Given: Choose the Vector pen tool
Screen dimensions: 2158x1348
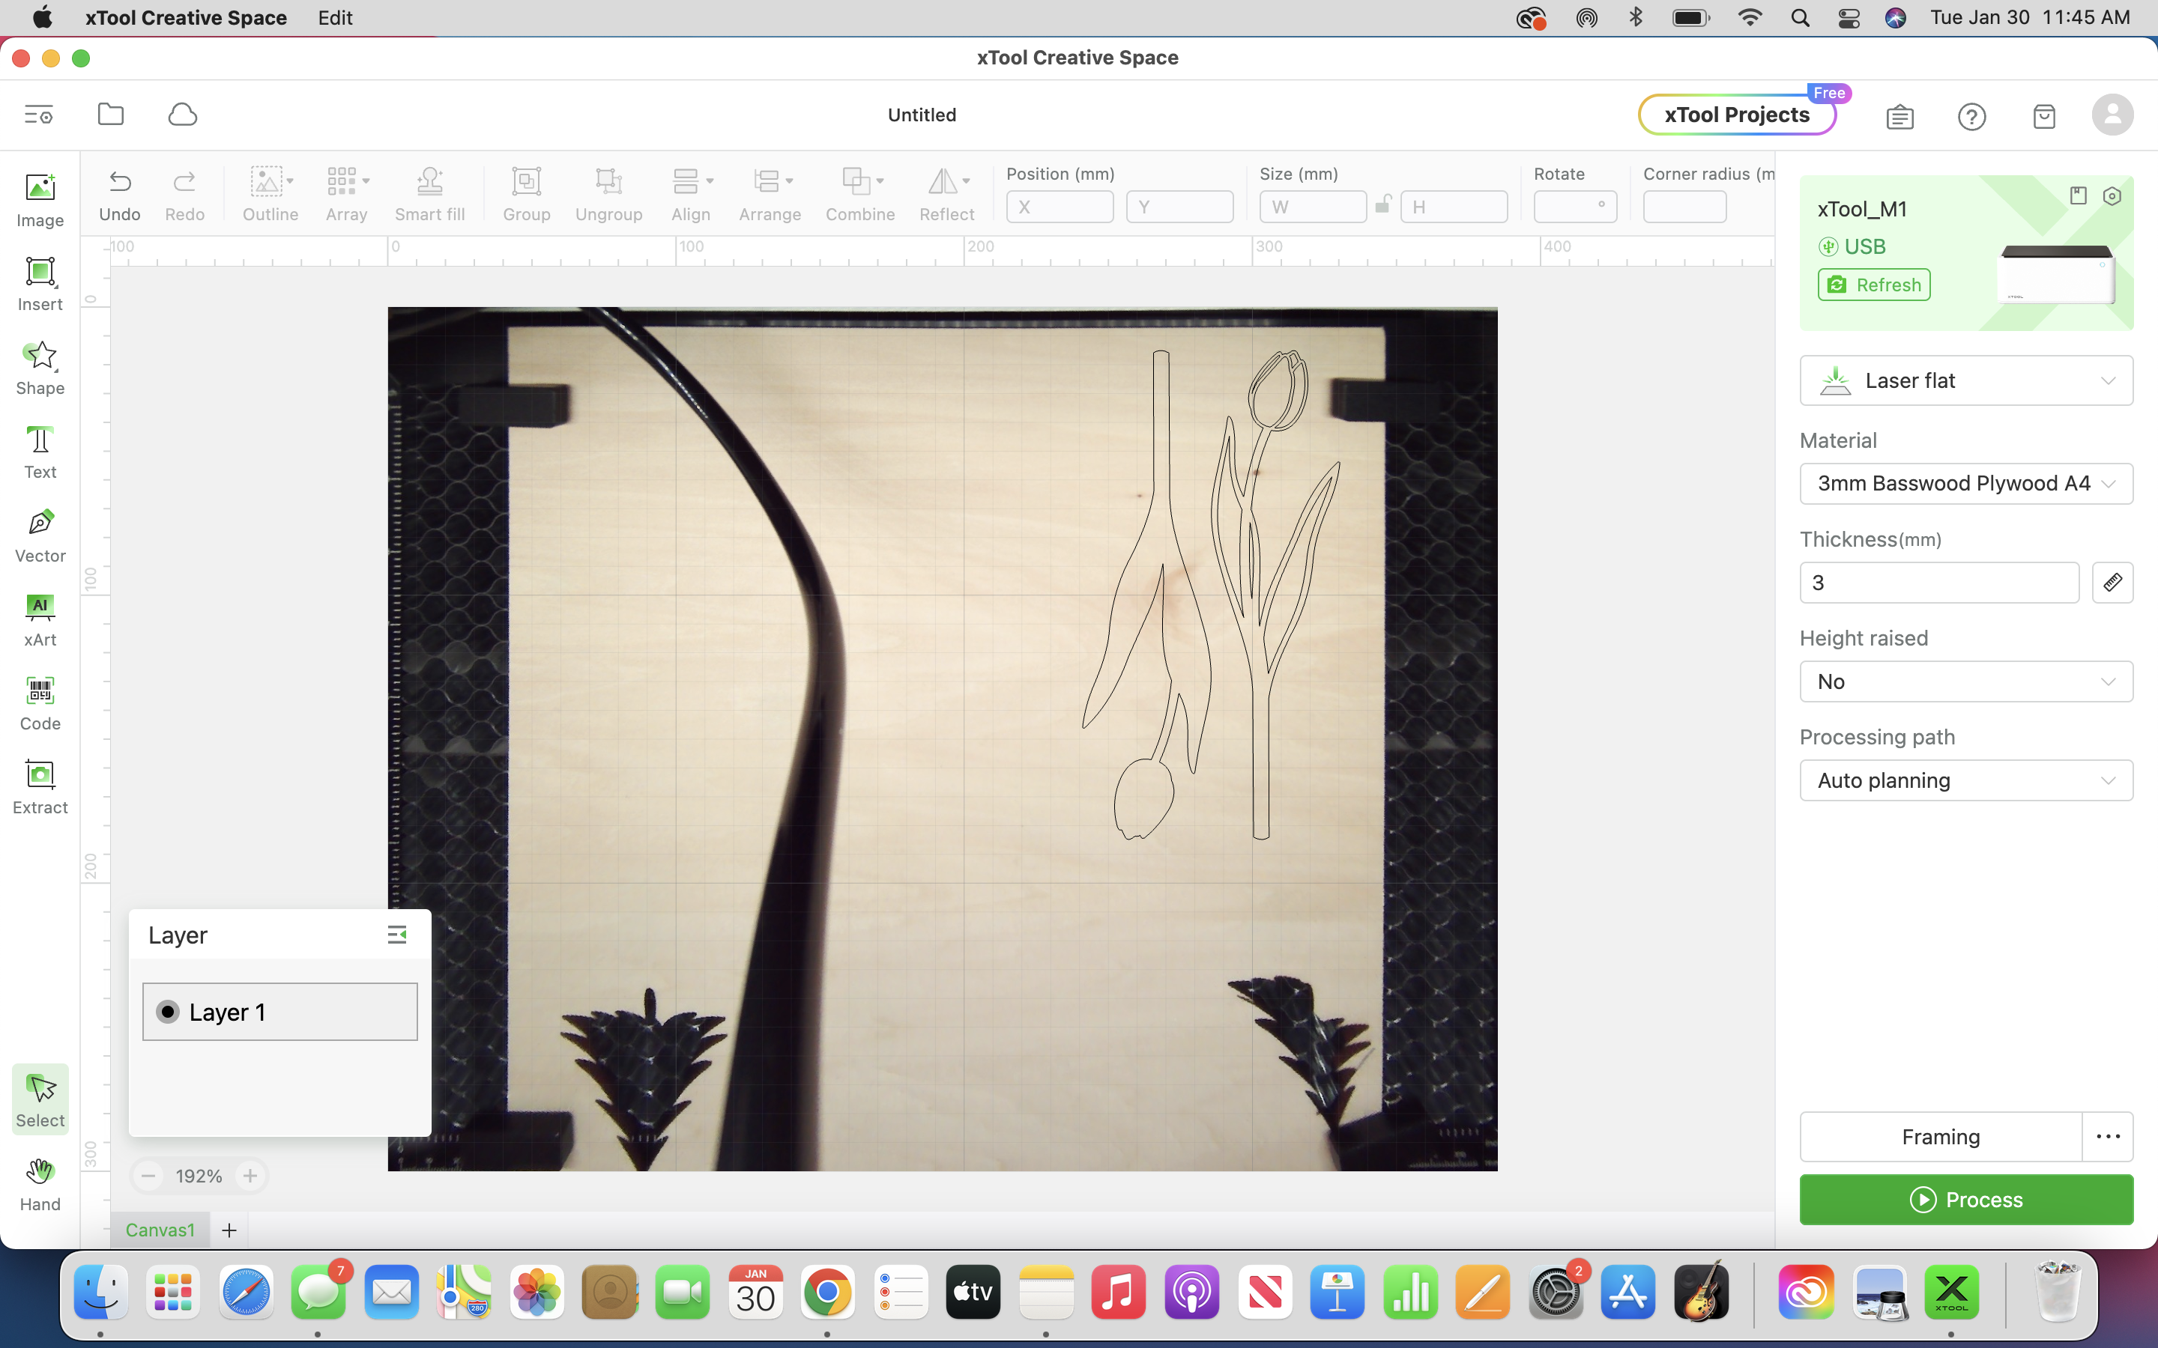Looking at the screenshot, I should coord(40,535).
